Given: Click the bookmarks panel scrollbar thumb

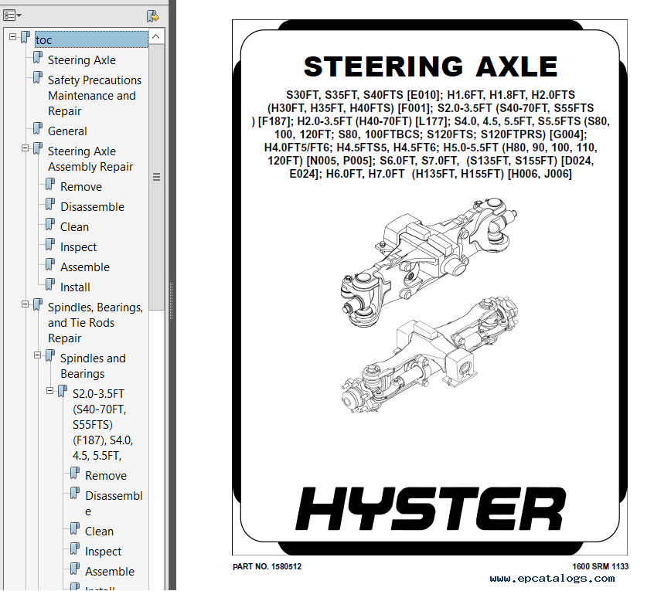Looking at the screenshot, I should click(156, 177).
